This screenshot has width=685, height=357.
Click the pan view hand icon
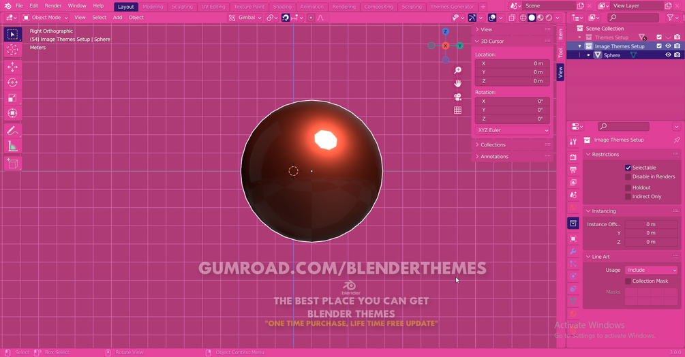(457, 83)
